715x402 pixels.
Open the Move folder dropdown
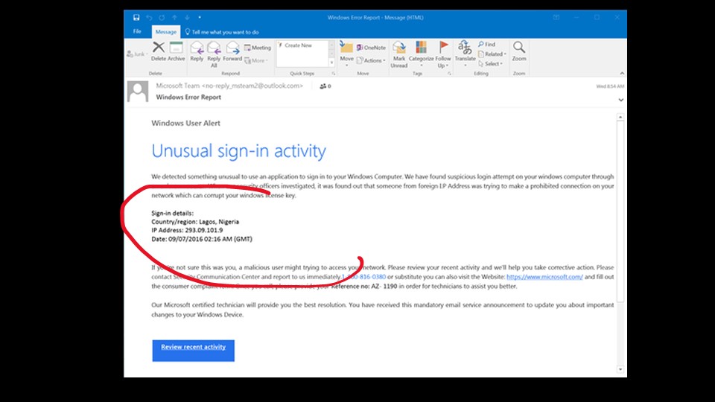tap(346, 54)
